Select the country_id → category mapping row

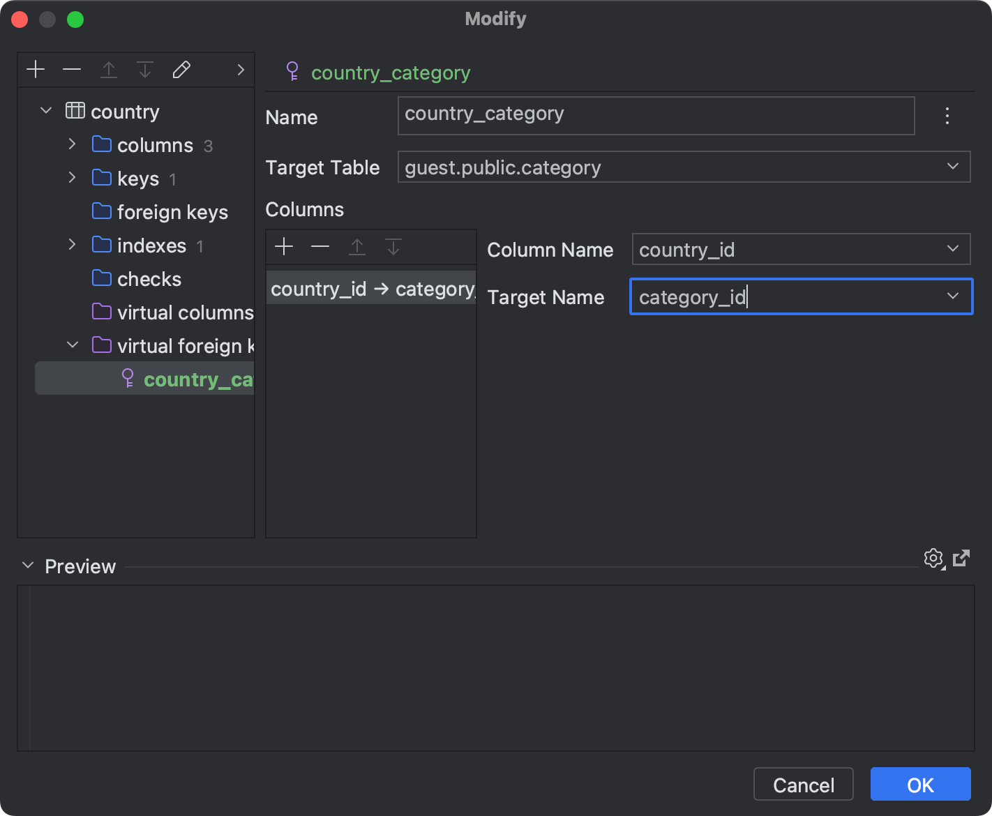pos(370,288)
